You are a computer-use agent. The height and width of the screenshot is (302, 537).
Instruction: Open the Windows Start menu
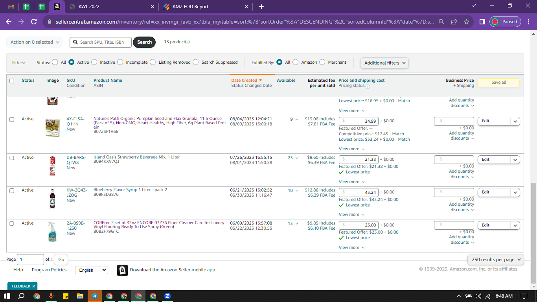coord(7,296)
